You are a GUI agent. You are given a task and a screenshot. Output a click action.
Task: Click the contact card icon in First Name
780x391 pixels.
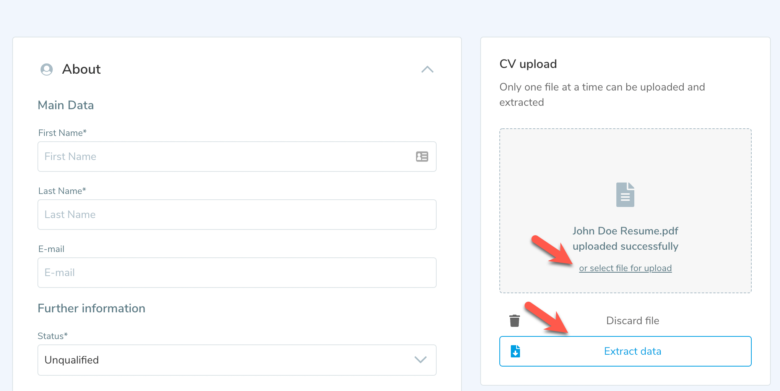click(422, 157)
